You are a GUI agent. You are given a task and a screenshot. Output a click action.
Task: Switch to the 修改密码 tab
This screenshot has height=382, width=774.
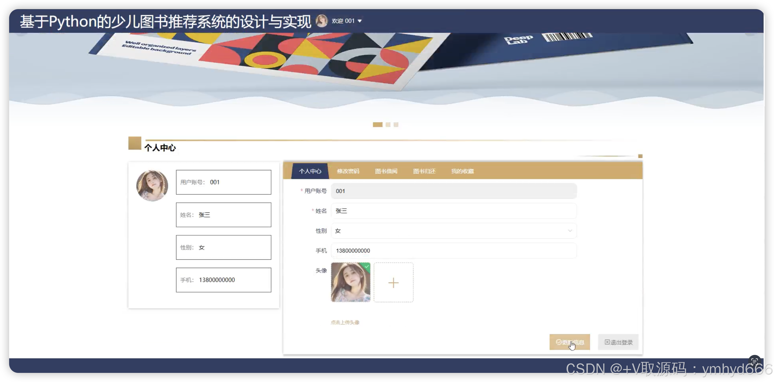pos(348,171)
